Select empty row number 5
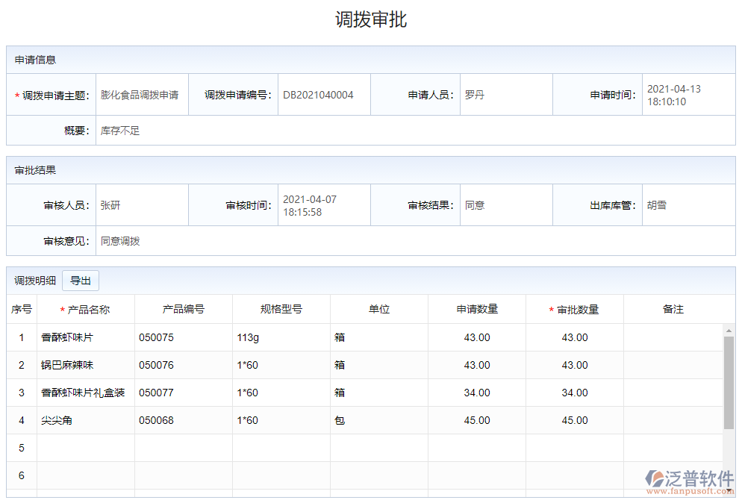This screenshot has height=503, width=742. [22, 448]
